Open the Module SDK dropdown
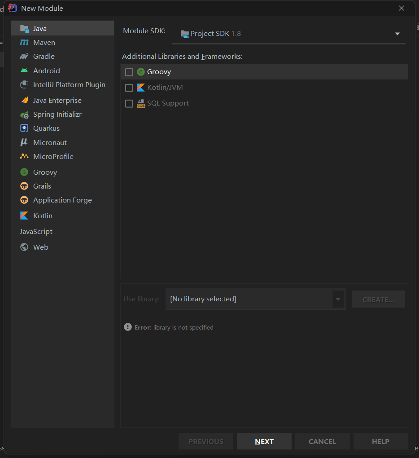Viewport: 419px width, 458px height. point(397,34)
